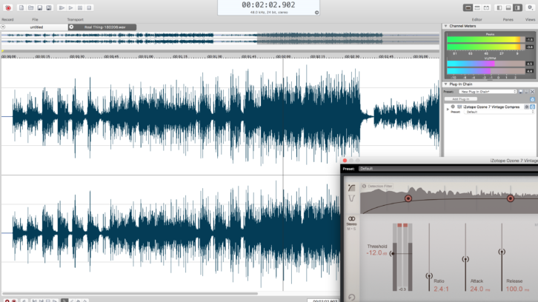Open the Ozone plug-in settings gear icon
Image resolution: width=538 pixels, height=302 pixels.
tap(527, 107)
